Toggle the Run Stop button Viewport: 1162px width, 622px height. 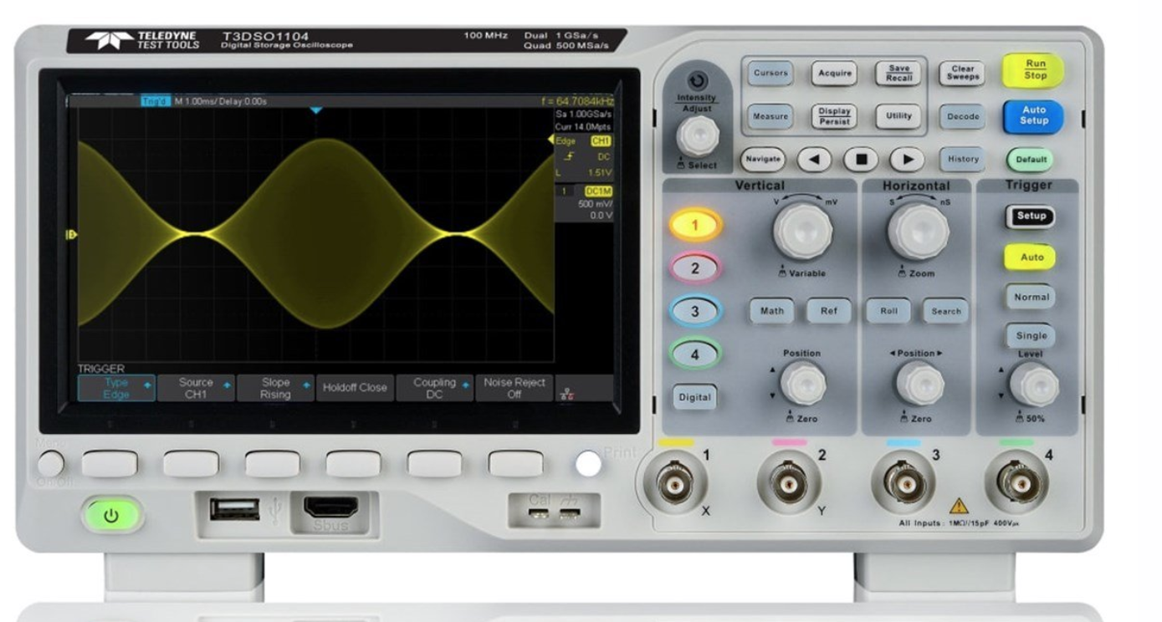[1035, 70]
